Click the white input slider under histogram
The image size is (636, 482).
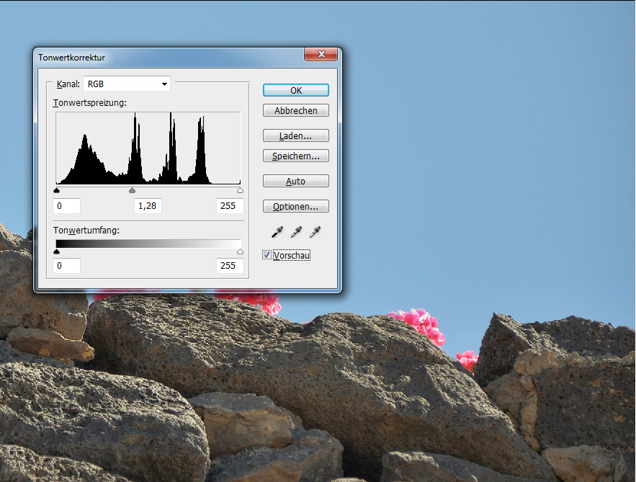point(240,190)
